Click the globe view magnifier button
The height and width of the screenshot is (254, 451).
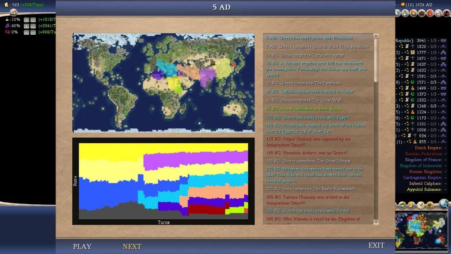(x=444, y=204)
